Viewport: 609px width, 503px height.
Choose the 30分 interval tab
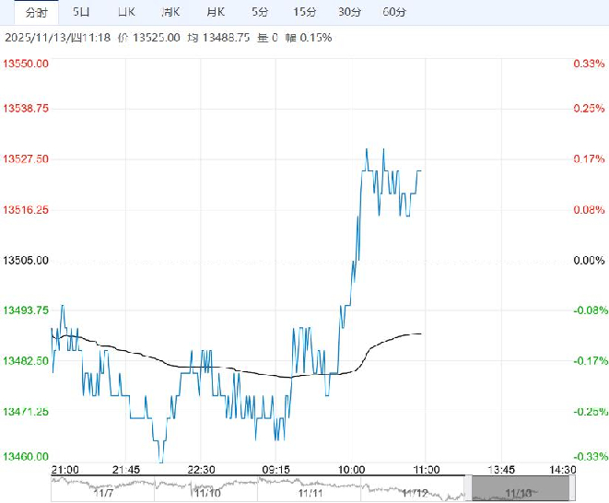pos(350,12)
